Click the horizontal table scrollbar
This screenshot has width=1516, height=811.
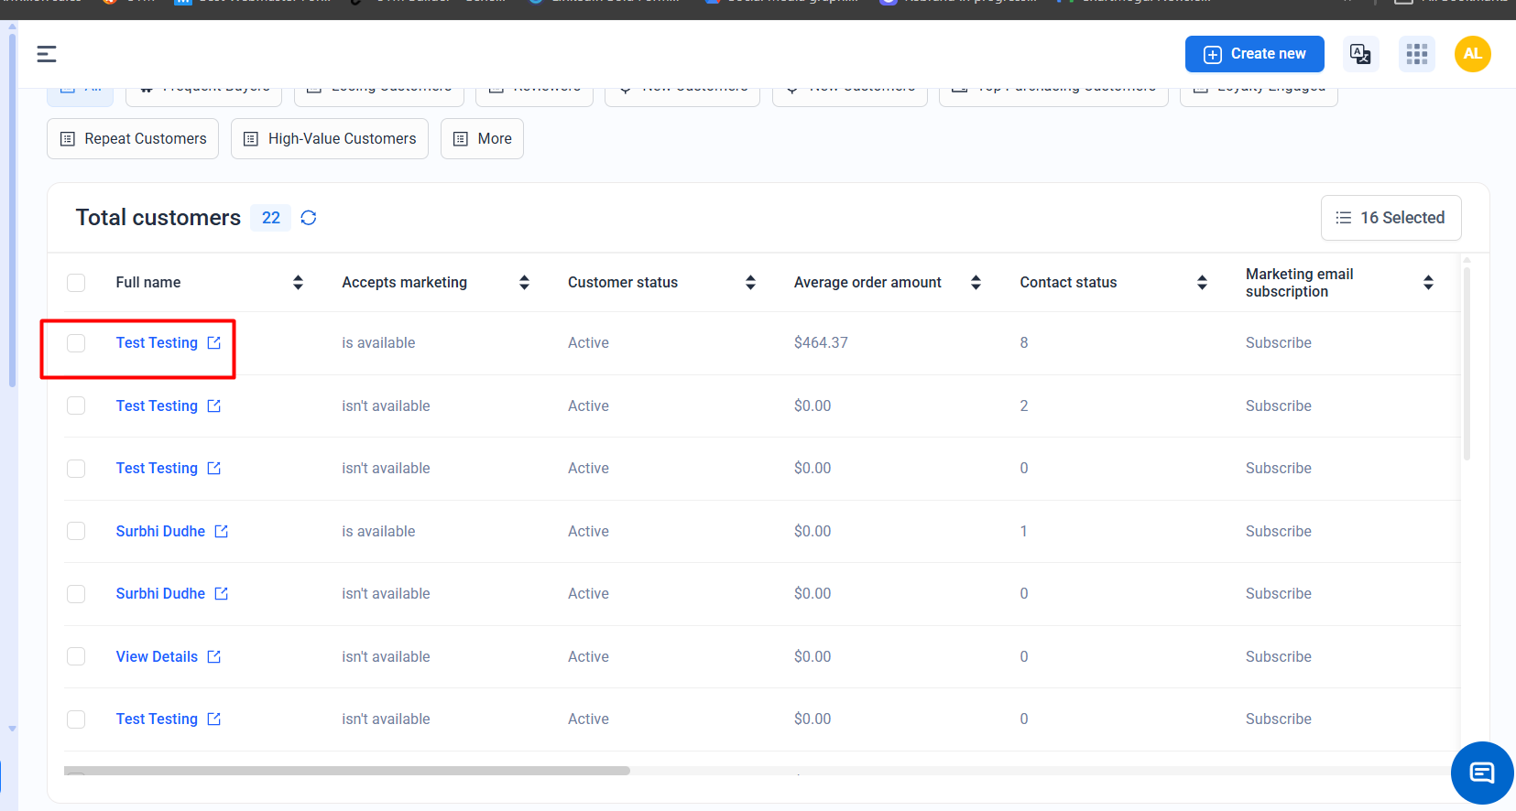[x=347, y=771]
